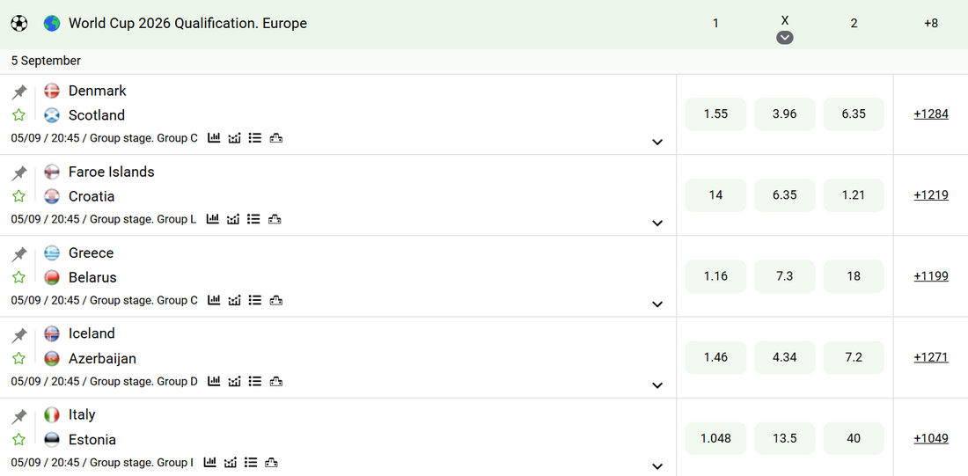Star the Greece vs Belarus match
968x476 pixels.
pyautogui.click(x=19, y=277)
